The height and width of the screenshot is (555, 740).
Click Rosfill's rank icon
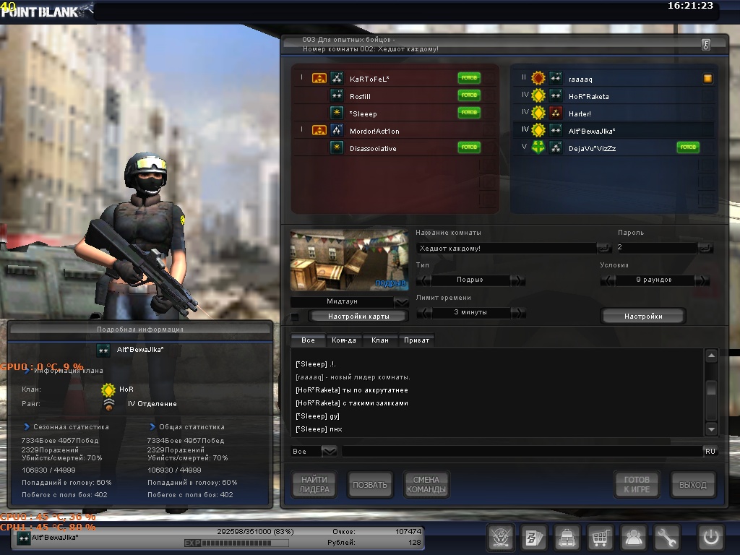coord(337,96)
